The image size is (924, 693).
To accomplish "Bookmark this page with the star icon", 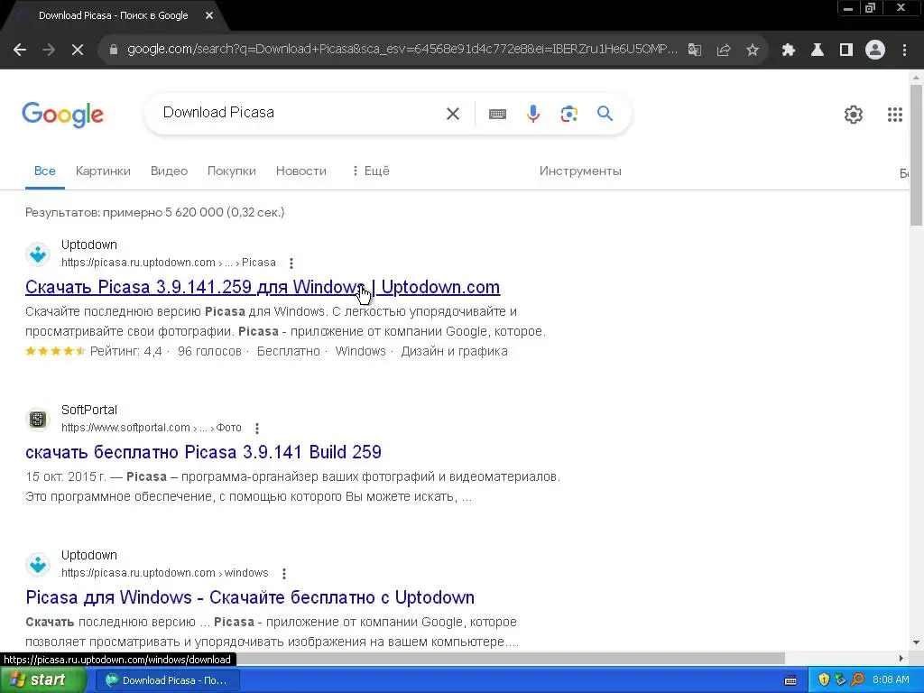I will pos(753,51).
